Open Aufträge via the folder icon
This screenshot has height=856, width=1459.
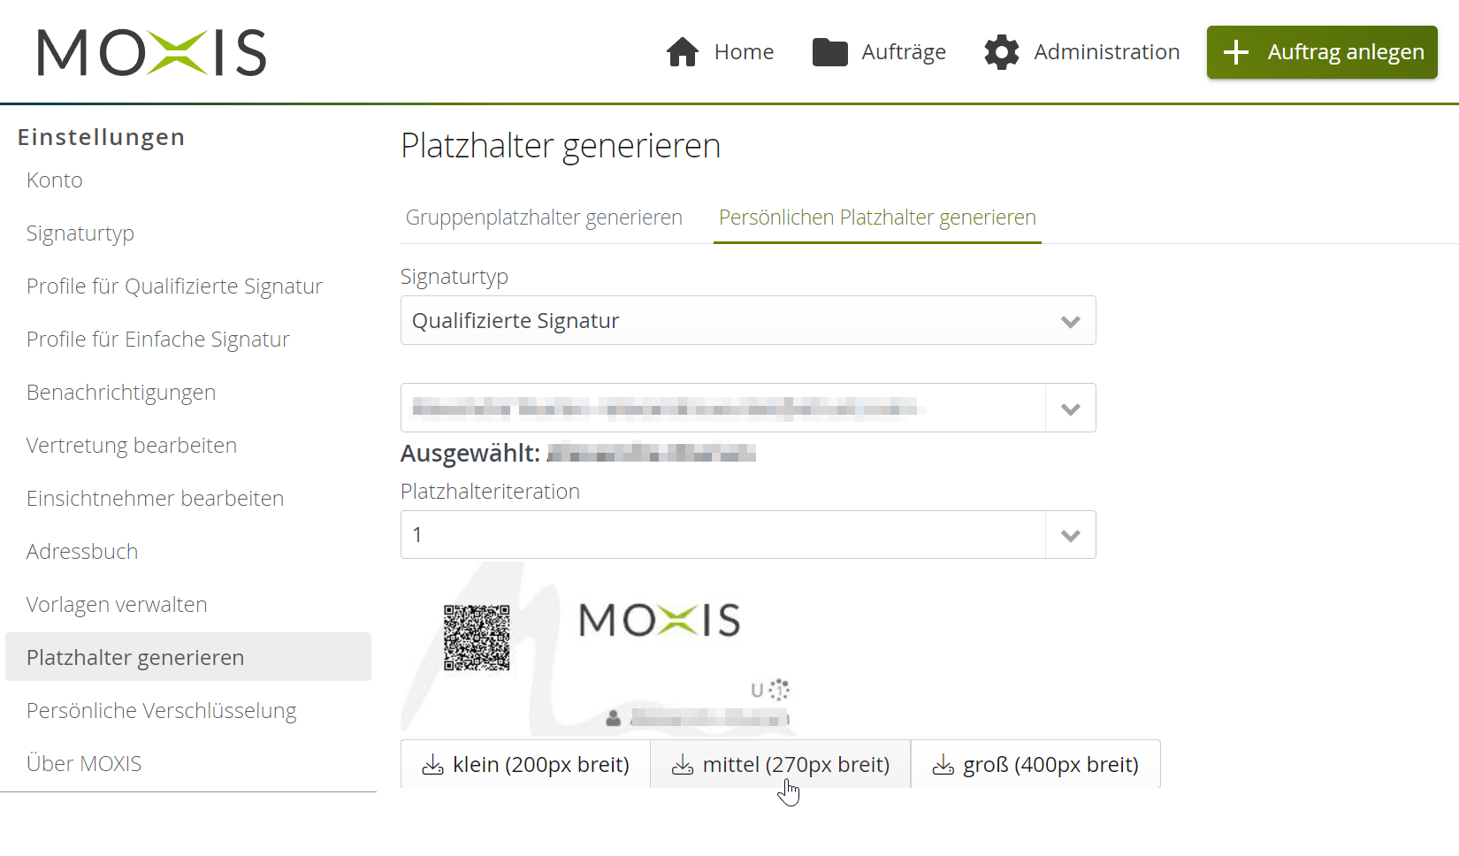point(829,52)
